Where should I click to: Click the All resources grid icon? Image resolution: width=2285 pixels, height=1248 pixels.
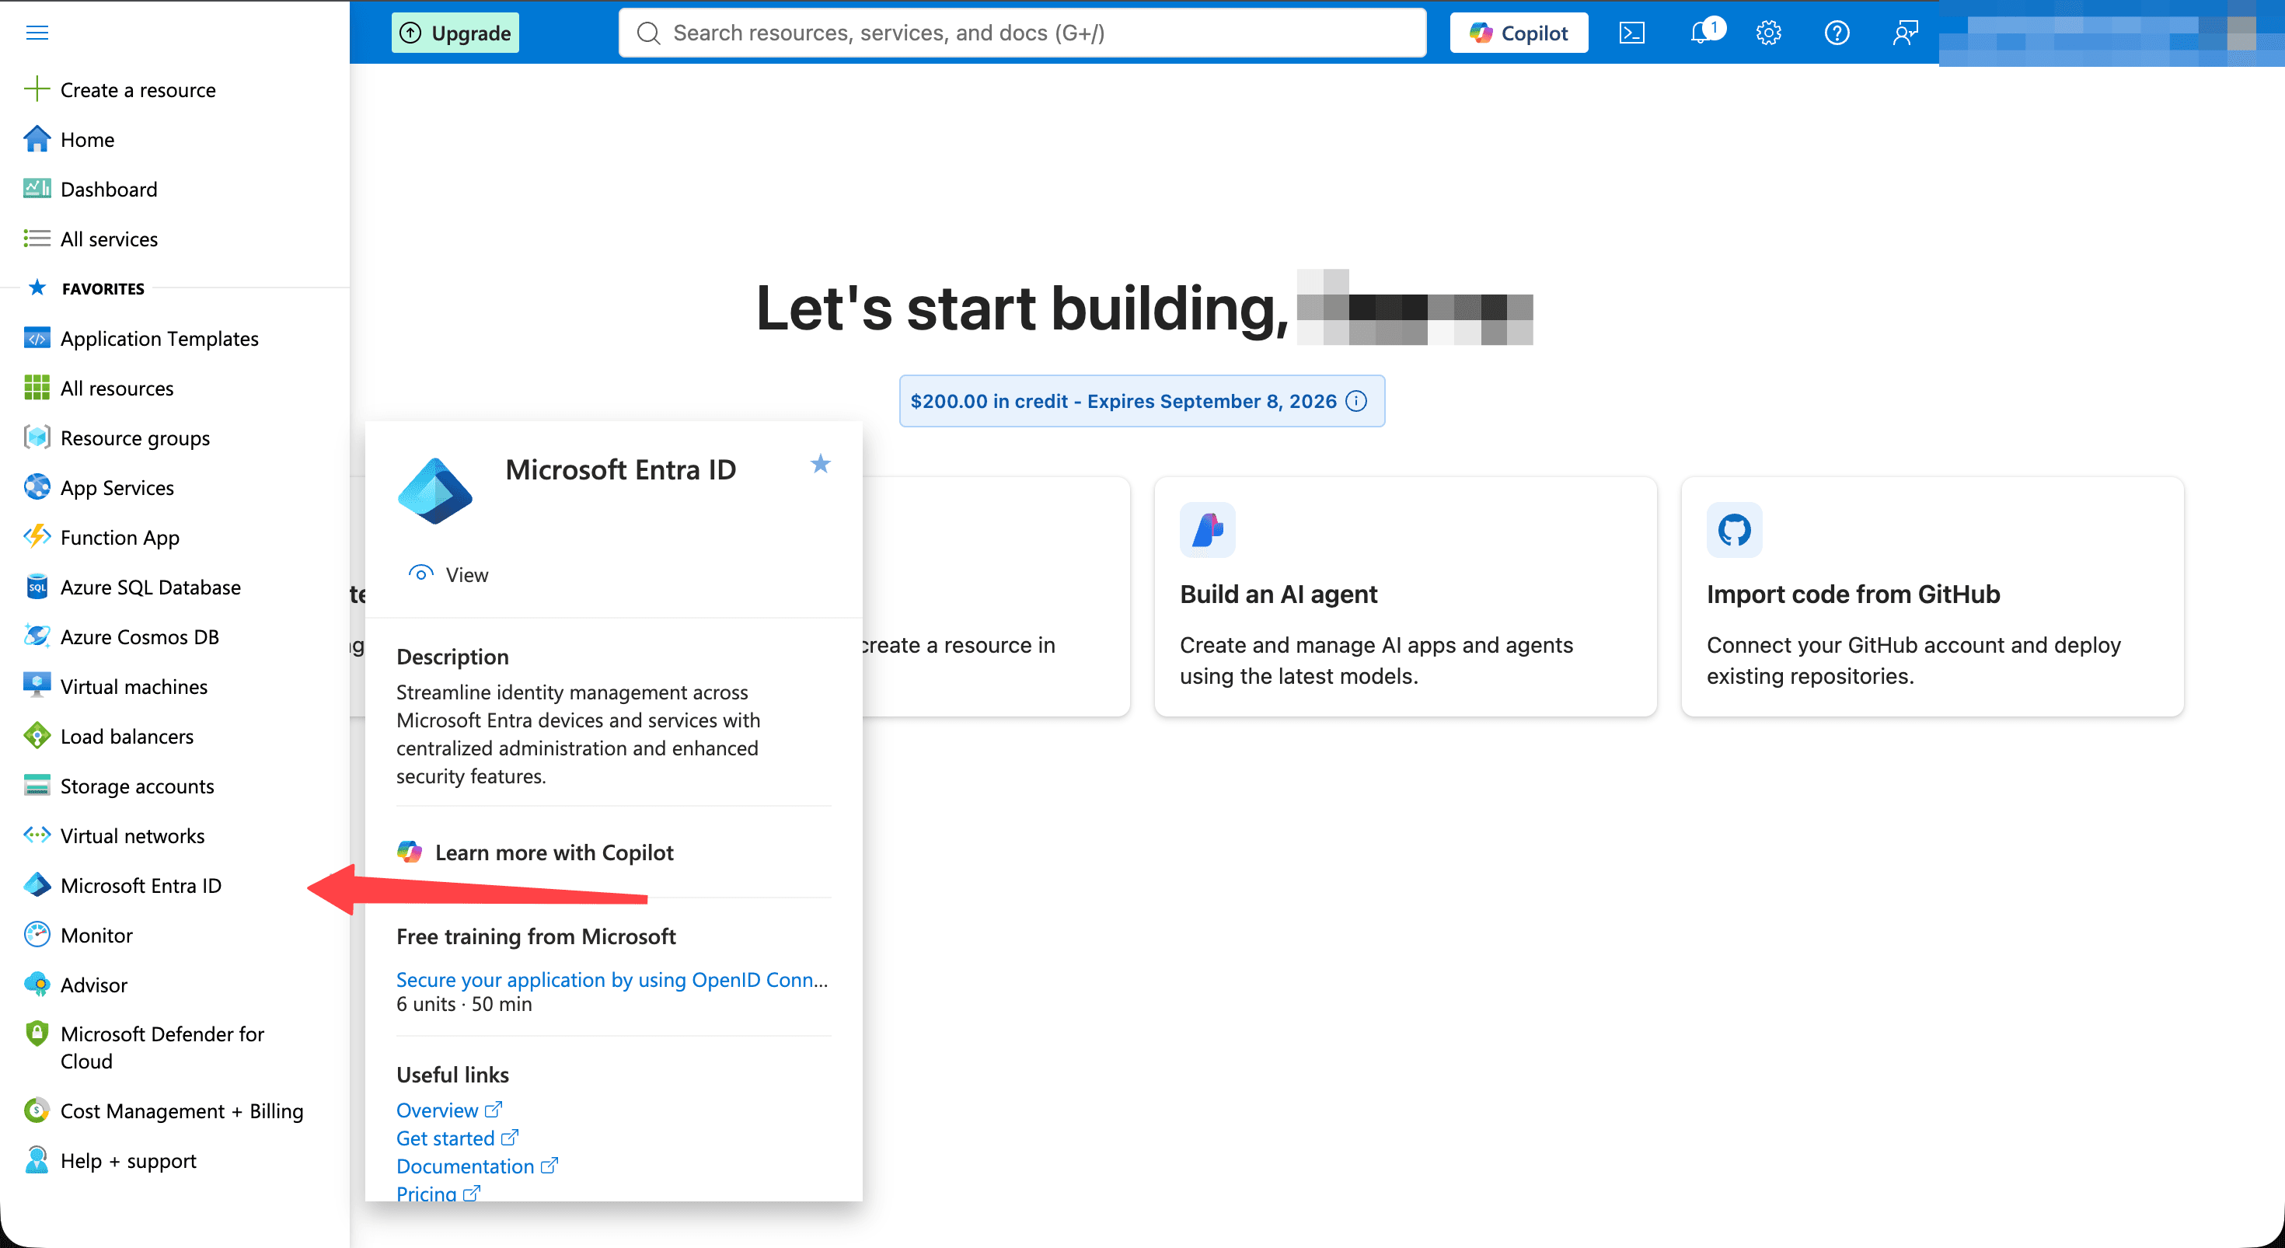pos(37,388)
